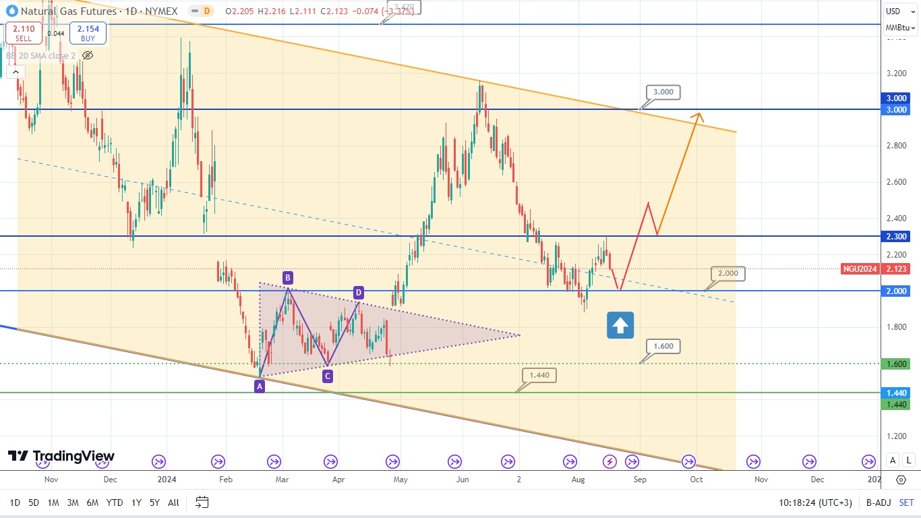Select the 5Y time range
Screen dimensions: 921x518
pos(154,502)
